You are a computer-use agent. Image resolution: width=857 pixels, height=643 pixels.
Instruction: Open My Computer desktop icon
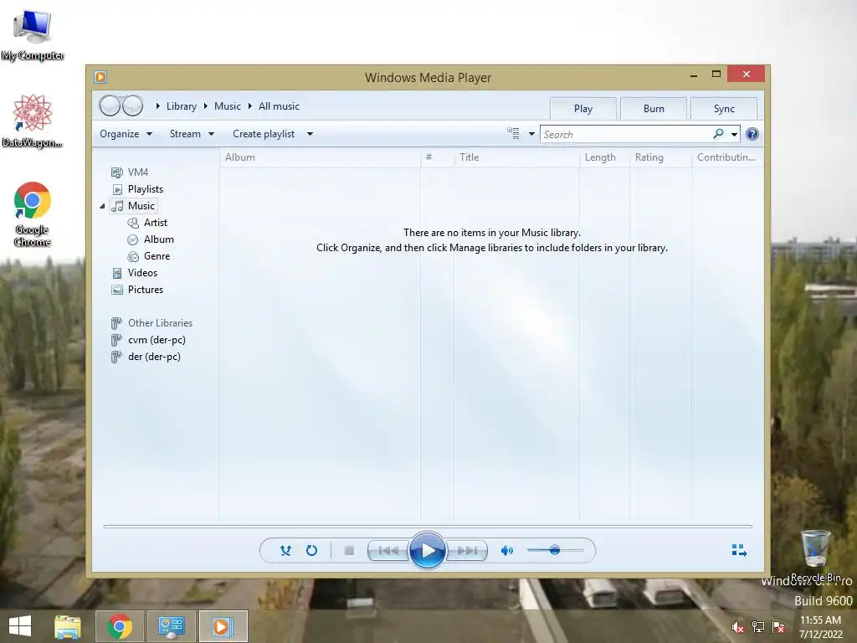33,35
